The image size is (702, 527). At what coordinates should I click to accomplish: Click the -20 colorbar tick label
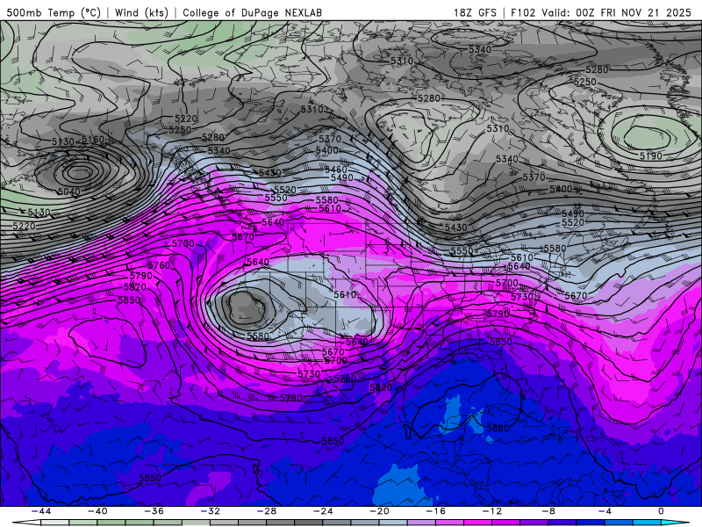click(380, 511)
